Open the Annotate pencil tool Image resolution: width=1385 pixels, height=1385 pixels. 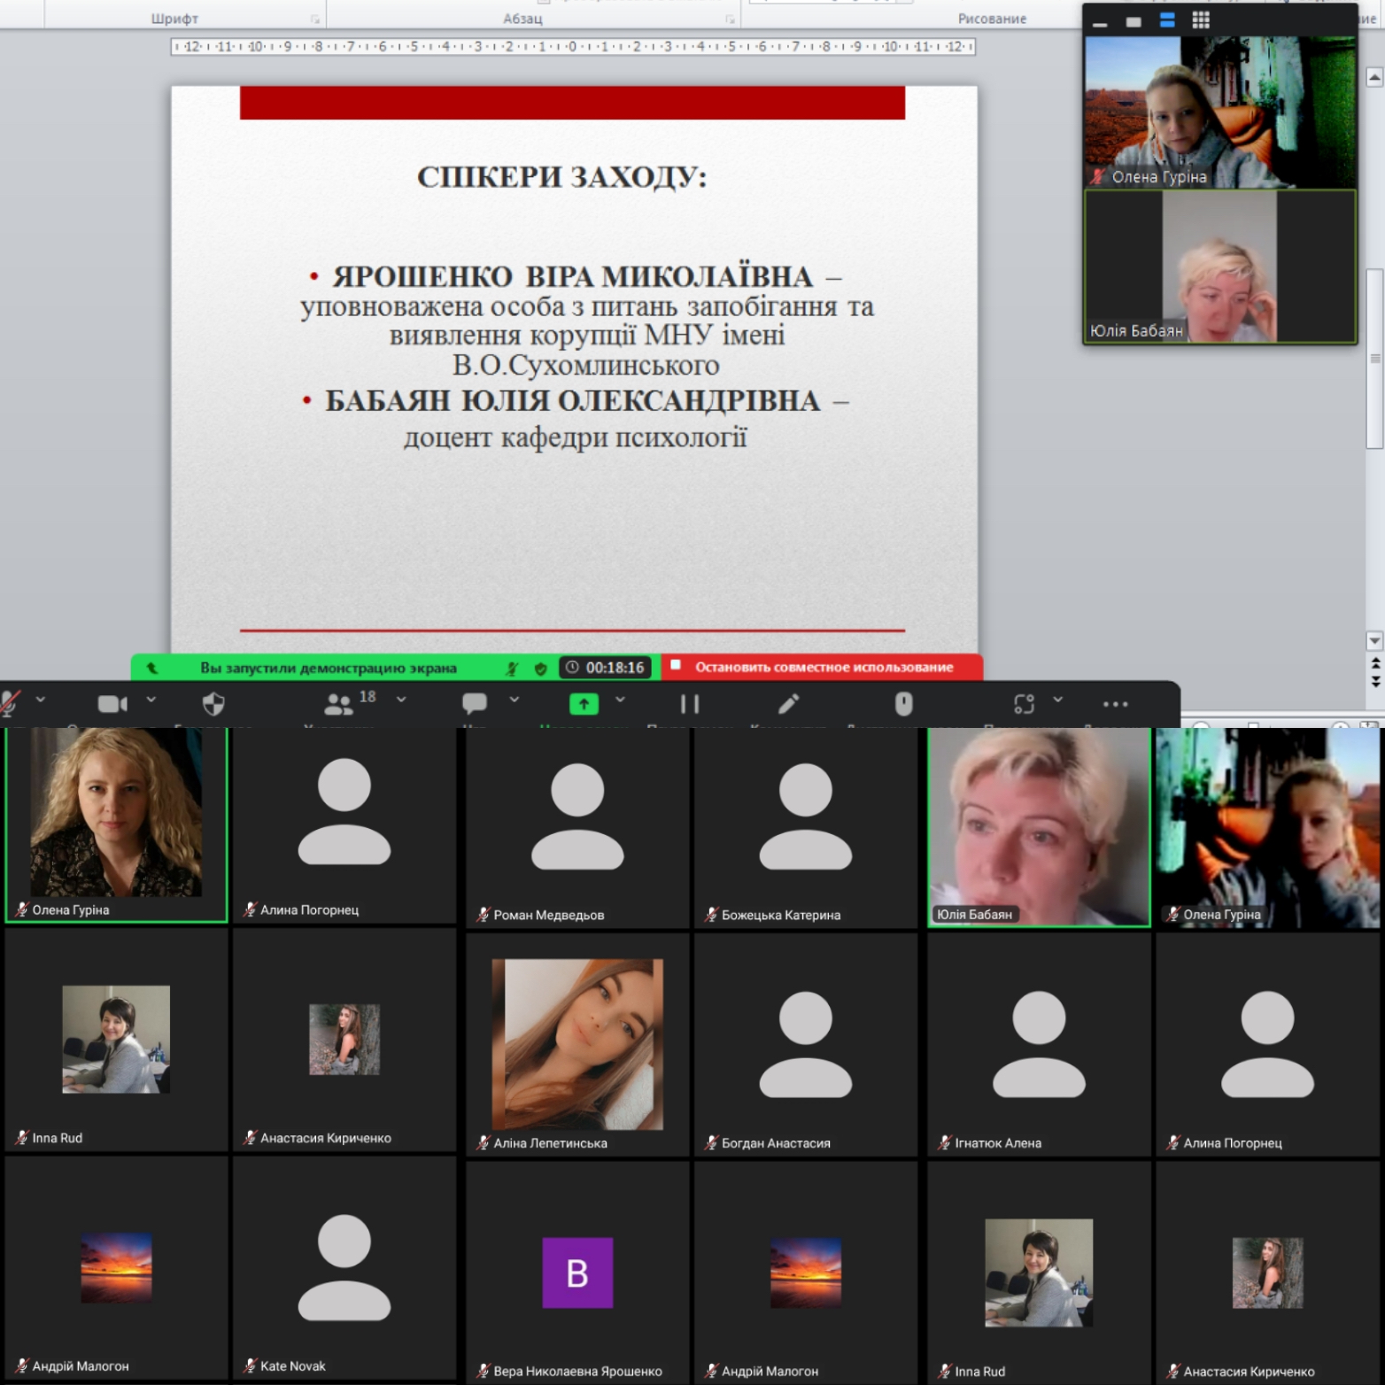point(788,704)
